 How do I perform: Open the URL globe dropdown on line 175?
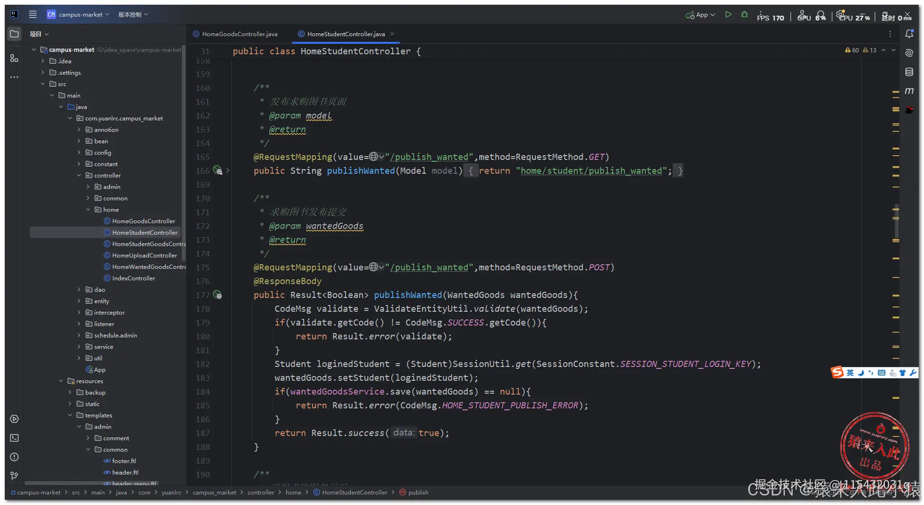click(x=377, y=267)
